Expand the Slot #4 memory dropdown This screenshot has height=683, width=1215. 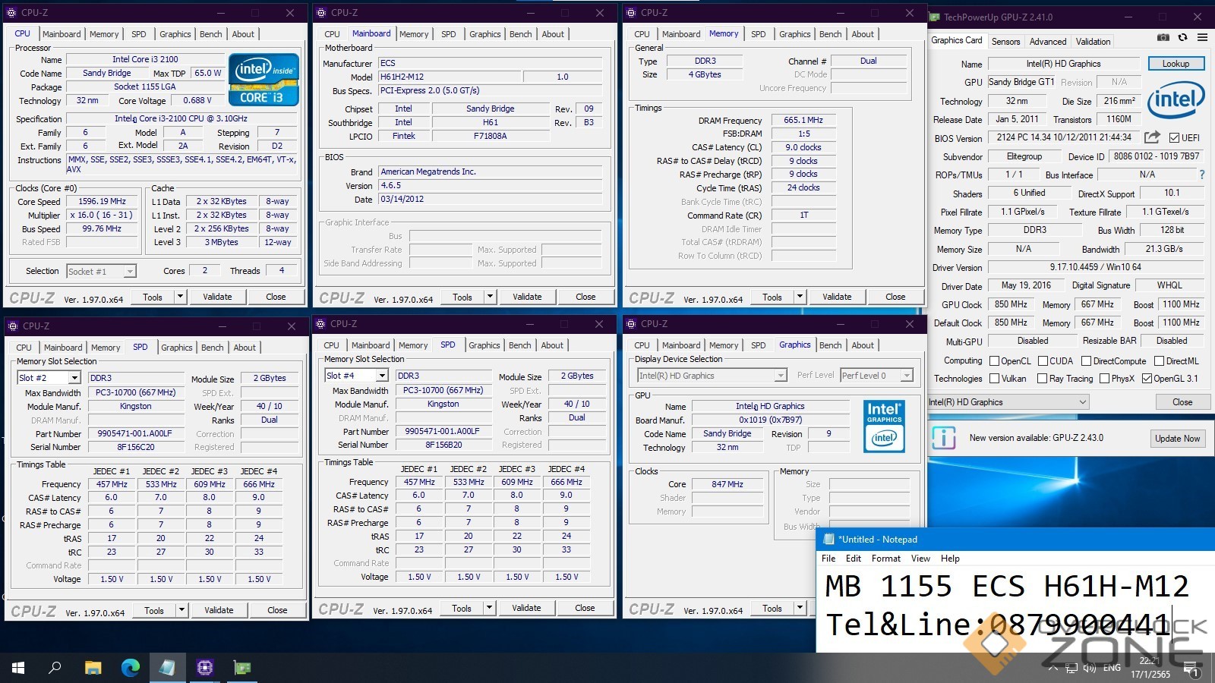tap(382, 376)
